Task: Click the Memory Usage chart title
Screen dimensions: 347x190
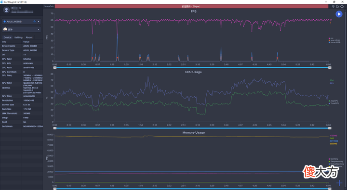Action: (193, 133)
